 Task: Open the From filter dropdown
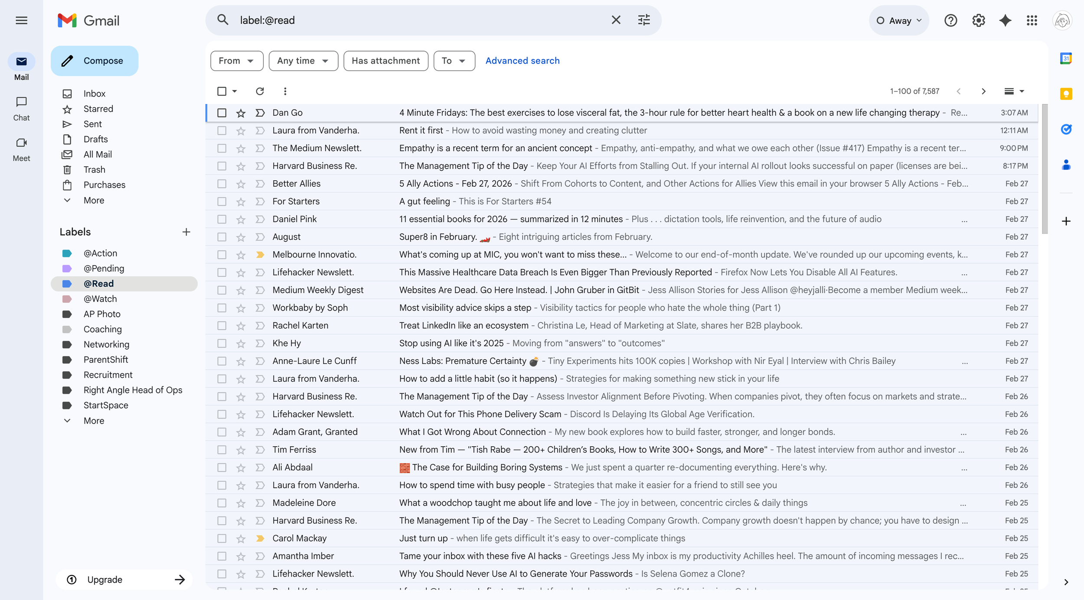[237, 61]
